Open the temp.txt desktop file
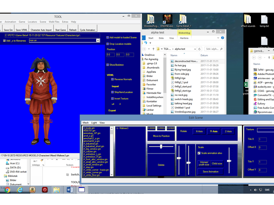274x205 pixels. (264, 21)
